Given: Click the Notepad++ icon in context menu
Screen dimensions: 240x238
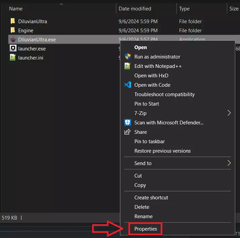Looking at the screenshot, I should (127, 66).
